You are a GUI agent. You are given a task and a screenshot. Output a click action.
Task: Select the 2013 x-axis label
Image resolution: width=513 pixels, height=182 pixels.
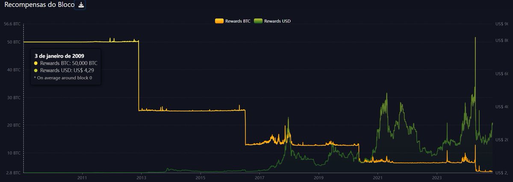tap(142, 177)
